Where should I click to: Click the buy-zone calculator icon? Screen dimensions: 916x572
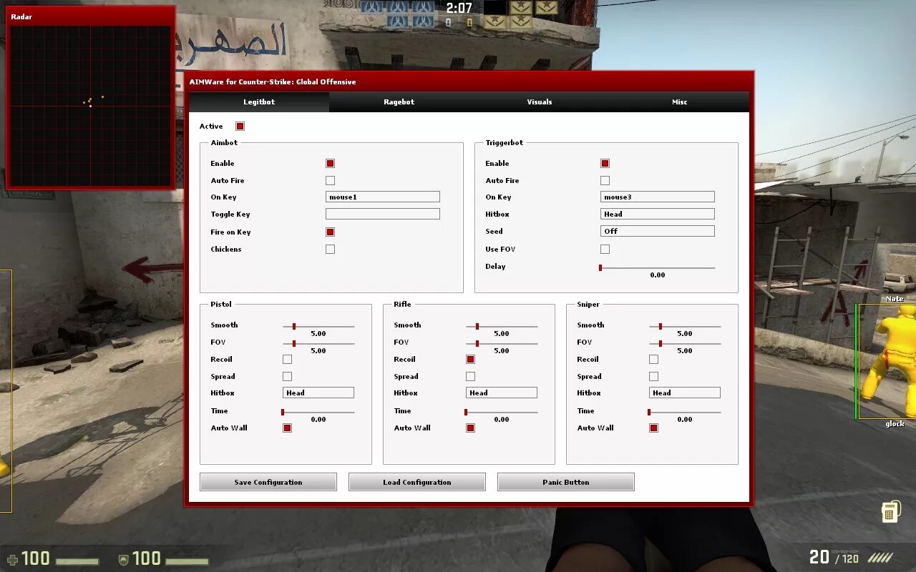[x=890, y=511]
